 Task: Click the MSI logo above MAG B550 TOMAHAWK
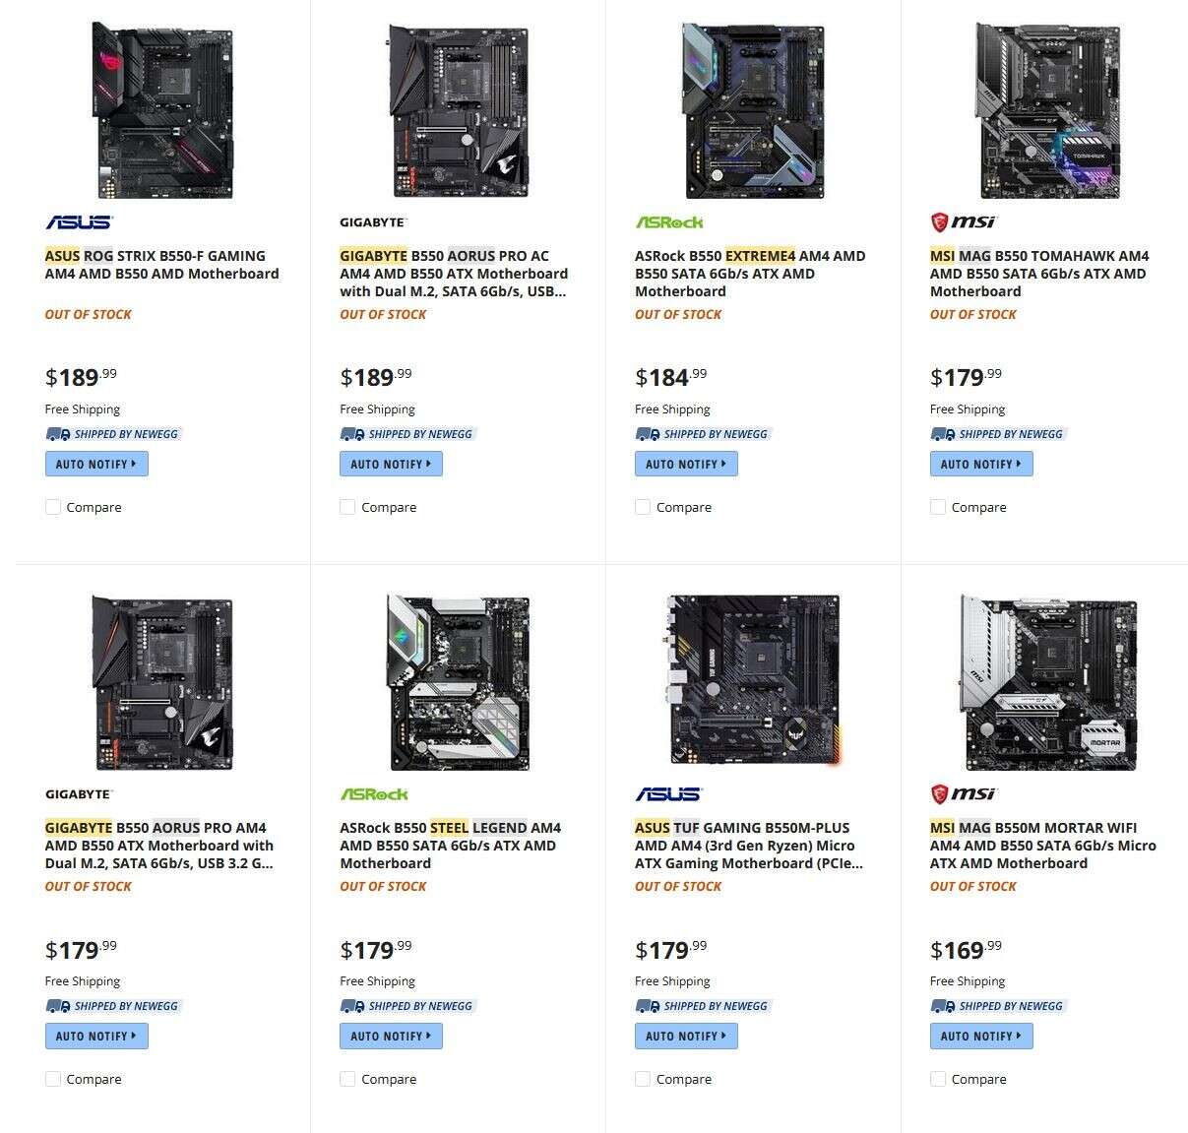(x=964, y=222)
